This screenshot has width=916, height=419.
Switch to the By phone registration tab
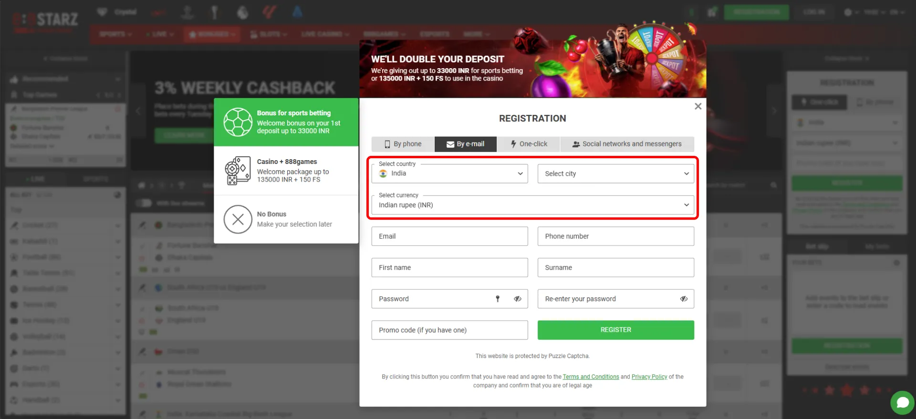pos(403,144)
